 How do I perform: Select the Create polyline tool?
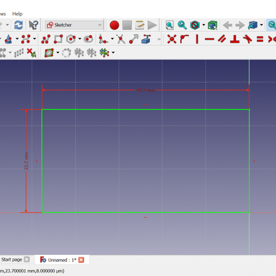pyautogui.click(x=46, y=39)
